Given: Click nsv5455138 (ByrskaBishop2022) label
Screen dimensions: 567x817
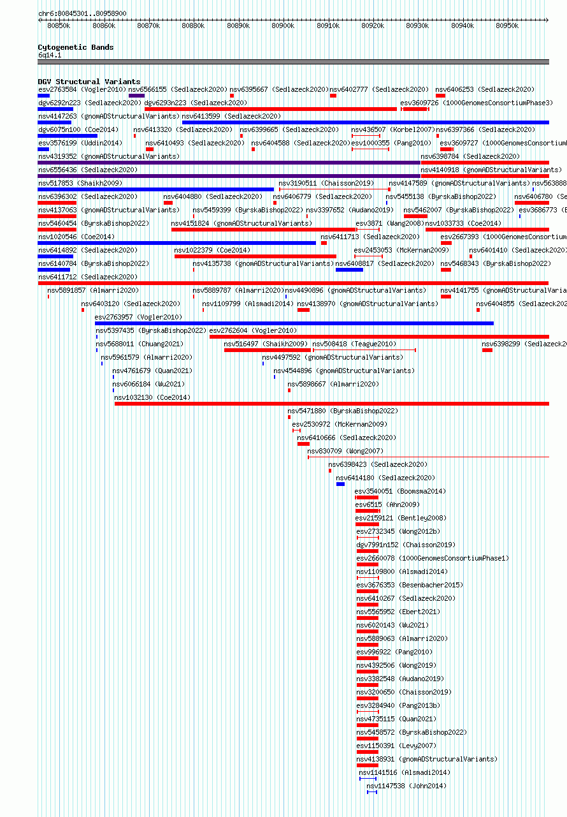Looking at the screenshot, I should tap(441, 196).
